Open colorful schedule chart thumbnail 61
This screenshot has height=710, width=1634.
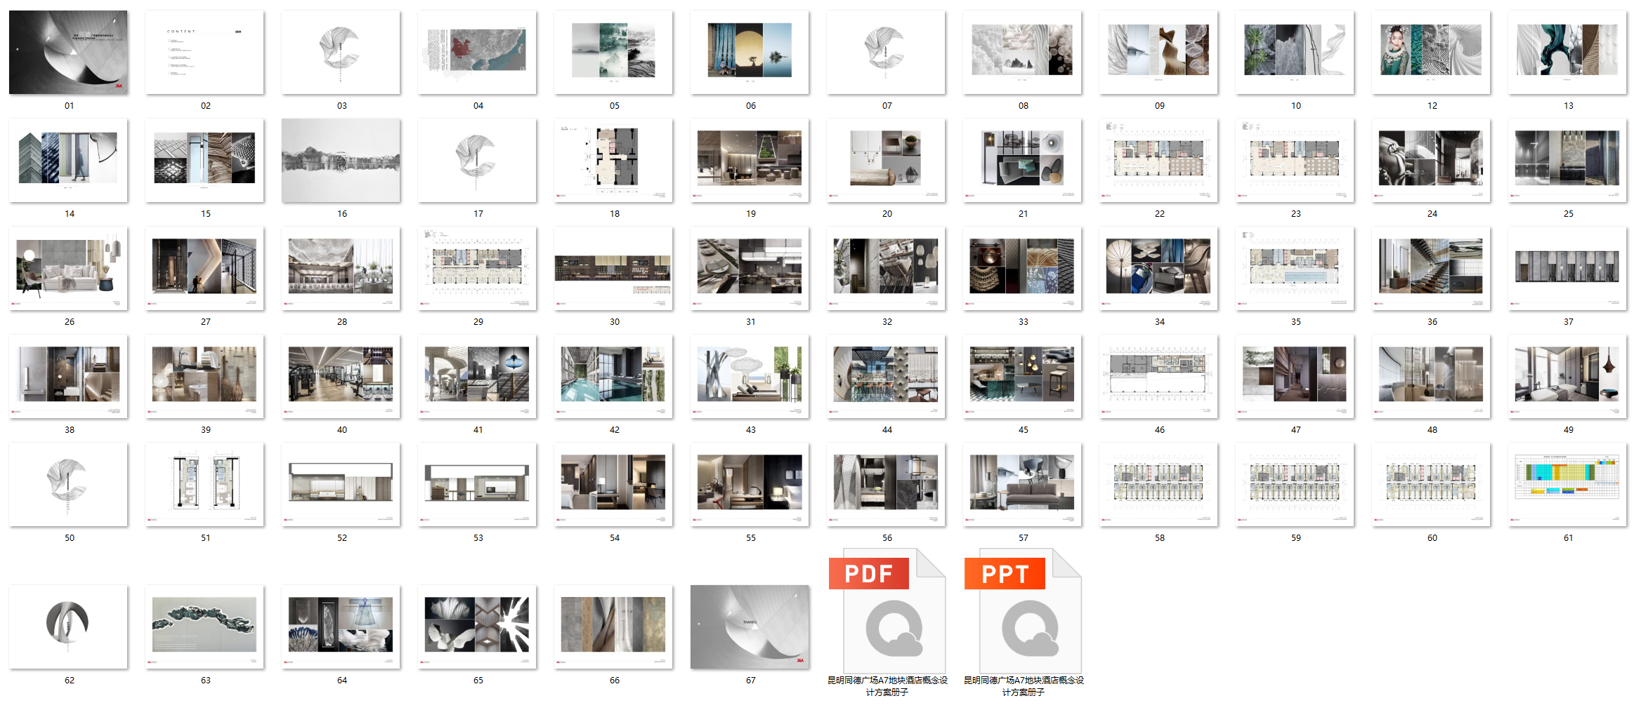[x=1567, y=485]
